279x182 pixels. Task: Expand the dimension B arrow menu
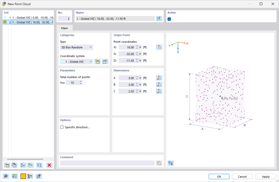(x=140, y=85)
